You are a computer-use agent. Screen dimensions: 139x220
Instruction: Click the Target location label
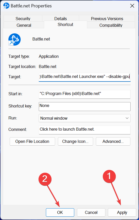point(22,66)
